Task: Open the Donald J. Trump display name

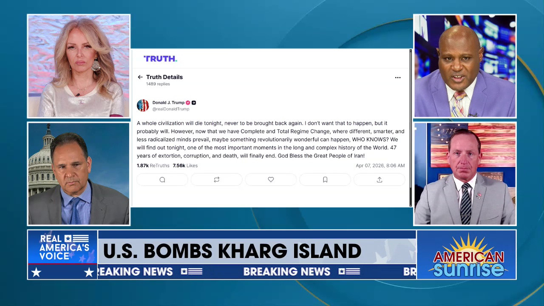Action: click(168, 103)
